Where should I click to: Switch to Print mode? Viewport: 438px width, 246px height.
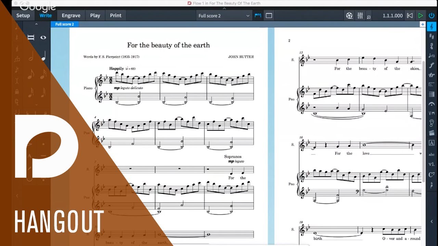(x=116, y=15)
